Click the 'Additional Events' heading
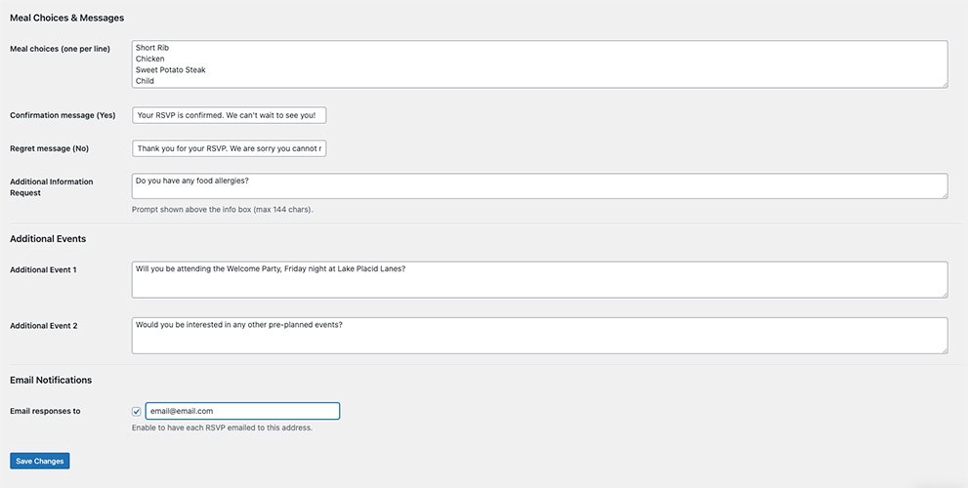 click(x=48, y=239)
